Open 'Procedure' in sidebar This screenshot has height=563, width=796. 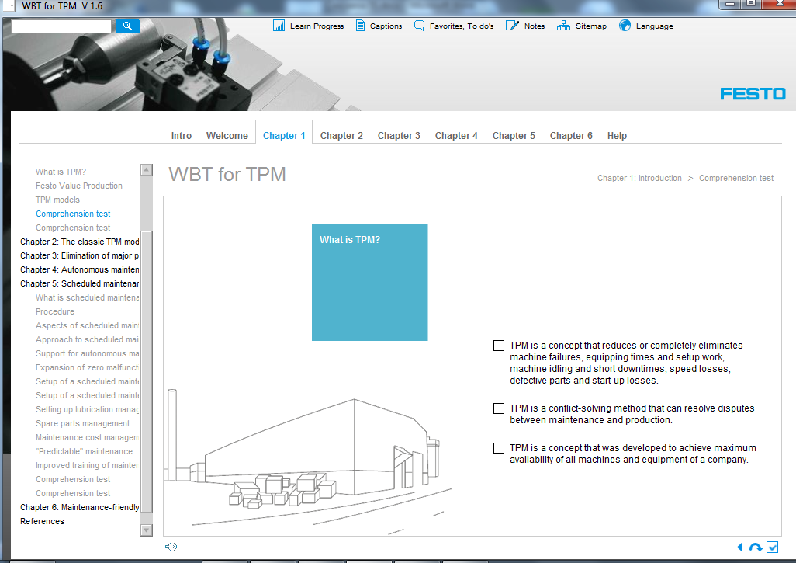click(x=55, y=311)
